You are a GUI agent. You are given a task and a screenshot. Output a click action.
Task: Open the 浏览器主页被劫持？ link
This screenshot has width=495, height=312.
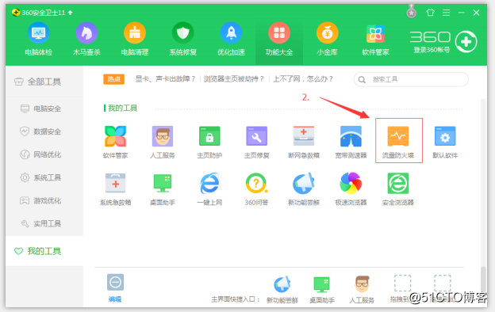coord(233,78)
